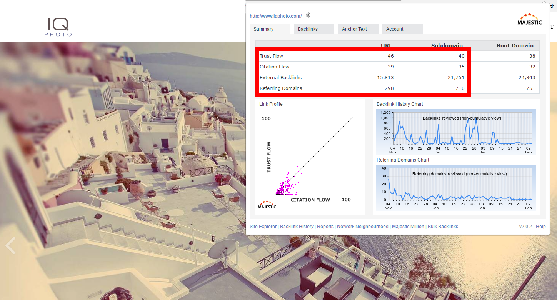Screen dimensions: 557x300
Task: Open the Reports link
Action: click(x=325, y=227)
